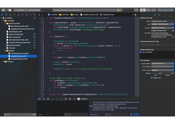Show the Quick Help inspector tab
This screenshot has width=175, height=124.
159,15
